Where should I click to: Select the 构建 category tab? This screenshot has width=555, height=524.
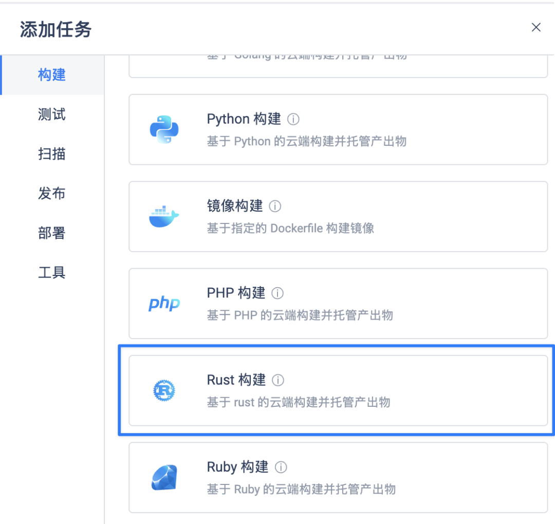coord(52,75)
